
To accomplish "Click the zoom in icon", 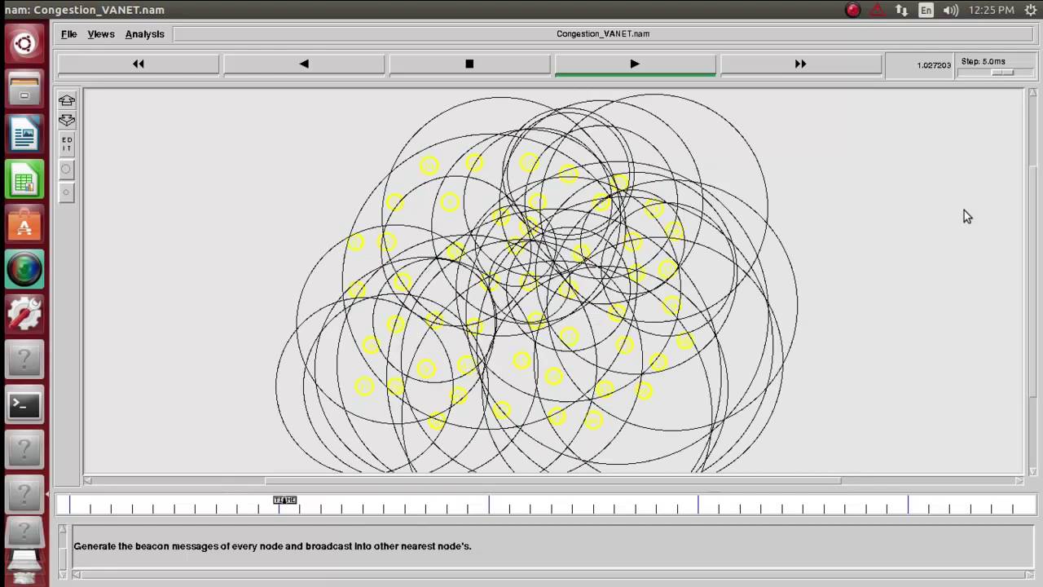I will point(67,100).
